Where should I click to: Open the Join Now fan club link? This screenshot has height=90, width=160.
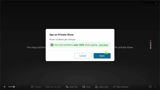[x=103, y=45]
